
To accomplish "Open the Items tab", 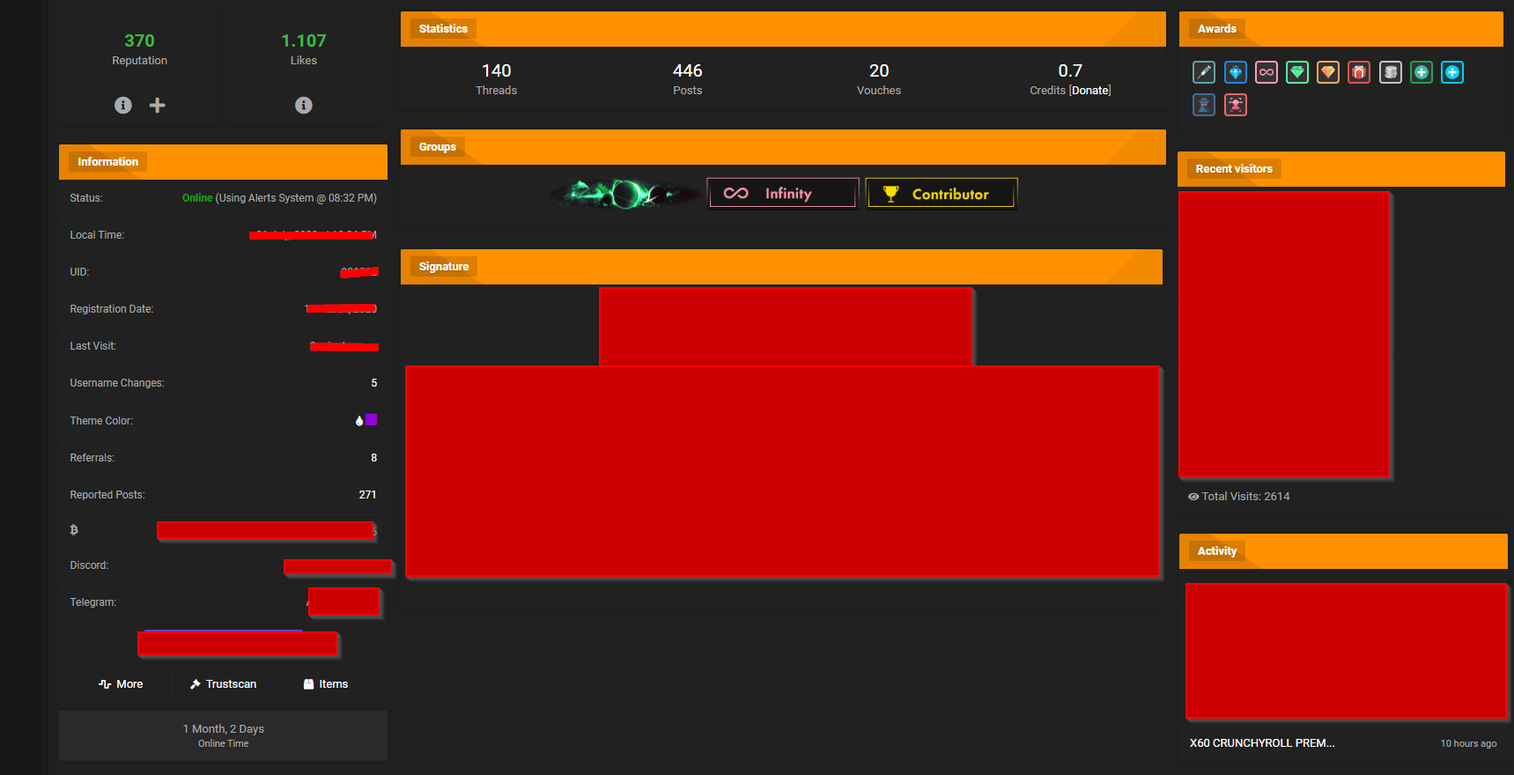I will pyautogui.click(x=326, y=684).
